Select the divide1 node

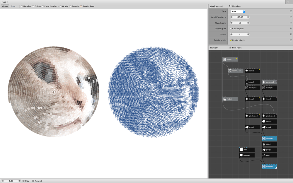[230, 99]
